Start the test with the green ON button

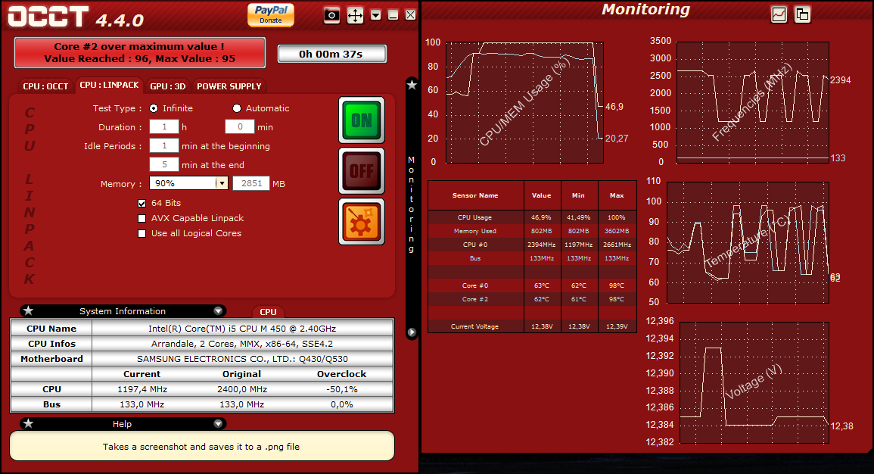pyautogui.click(x=362, y=120)
